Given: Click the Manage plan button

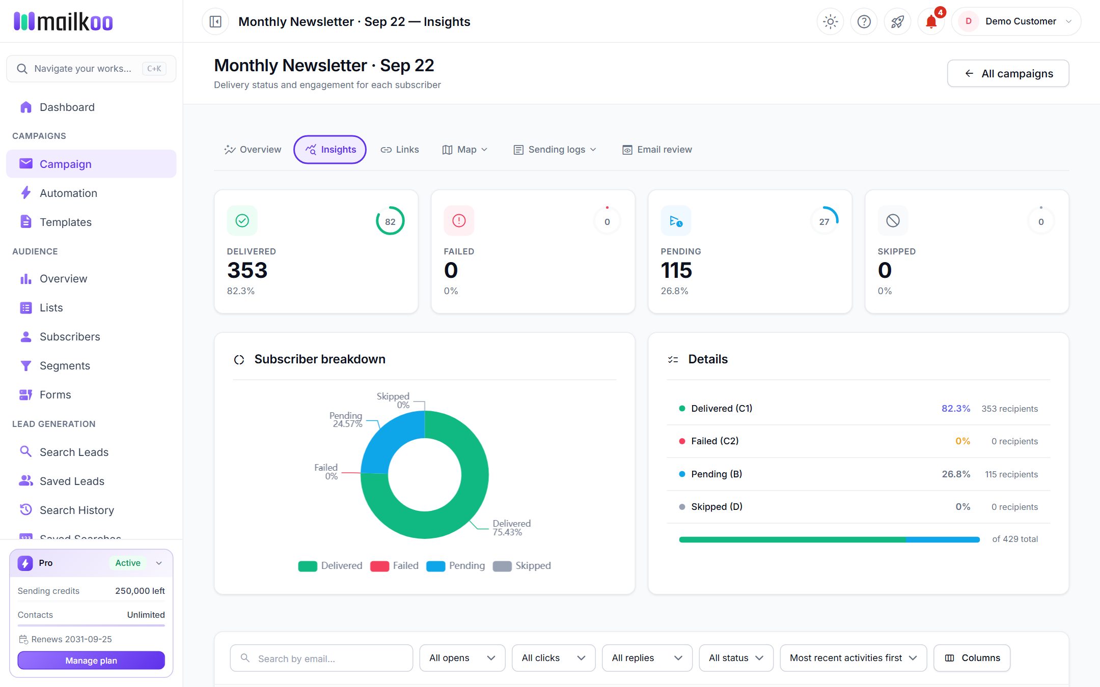Looking at the screenshot, I should pos(91,661).
